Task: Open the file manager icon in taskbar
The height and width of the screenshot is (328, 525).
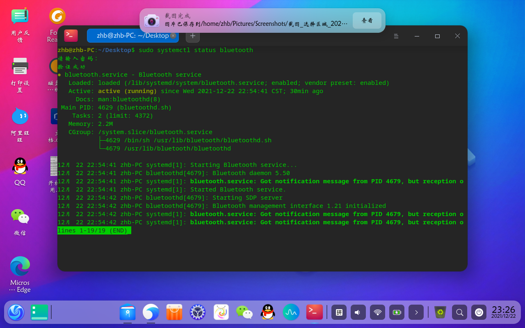Action: click(x=127, y=312)
